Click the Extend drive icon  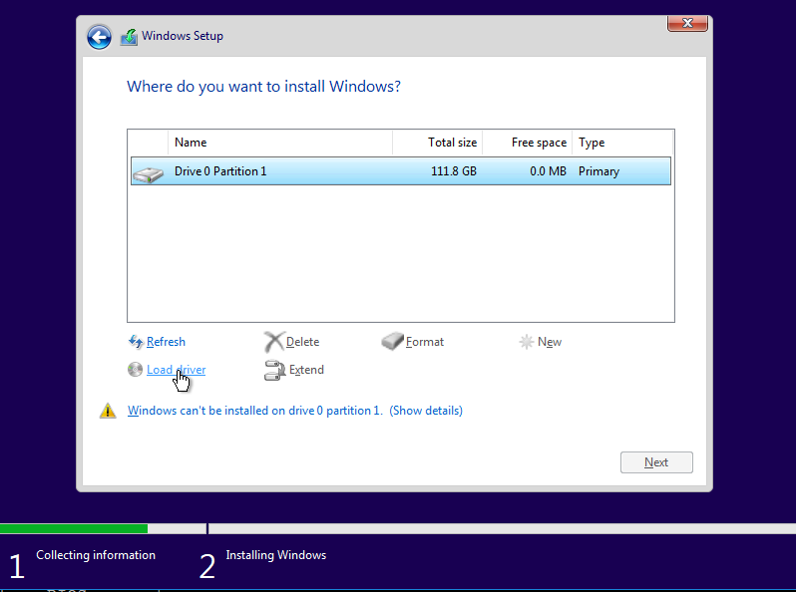click(x=274, y=371)
